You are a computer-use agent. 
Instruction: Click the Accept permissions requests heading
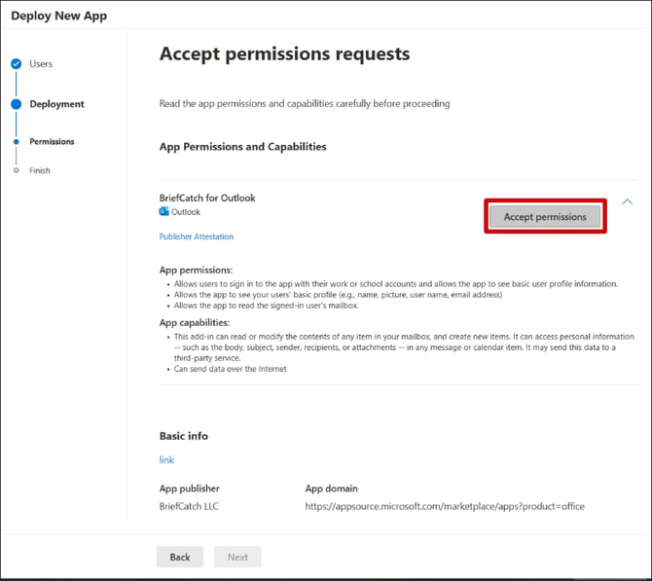284,54
